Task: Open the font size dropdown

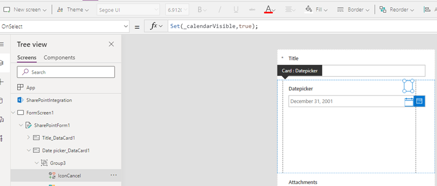Action: click(x=177, y=10)
